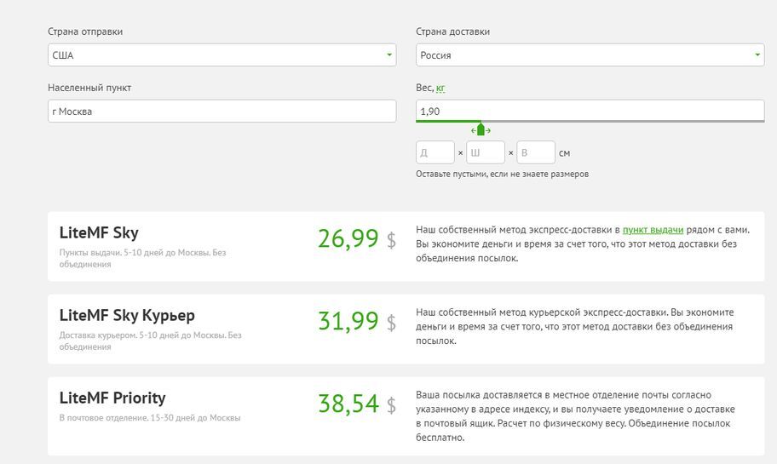The height and width of the screenshot is (464, 777).
Task: Expand the Страна доставки dropdown showing Россия
Action: coord(590,55)
